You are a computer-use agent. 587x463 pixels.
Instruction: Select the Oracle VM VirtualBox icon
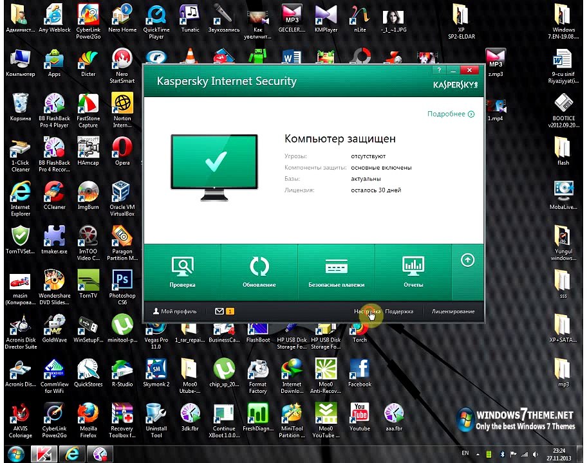pyautogui.click(x=122, y=199)
